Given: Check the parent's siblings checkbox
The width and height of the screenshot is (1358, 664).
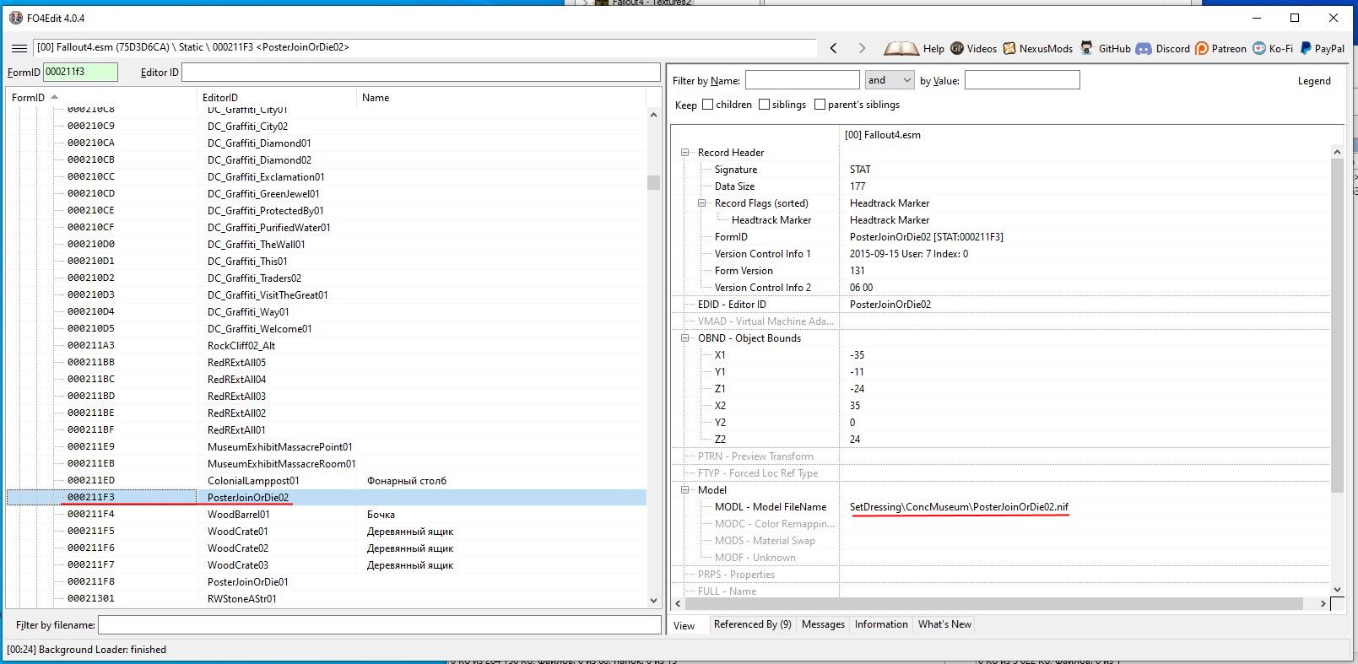Looking at the screenshot, I should tap(820, 105).
